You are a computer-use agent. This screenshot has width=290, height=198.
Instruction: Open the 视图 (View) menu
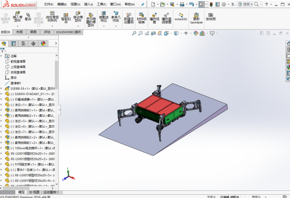(75, 4)
